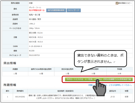
Task: Click the 他の所蔵館を調べる red label
Action: [37, 10]
